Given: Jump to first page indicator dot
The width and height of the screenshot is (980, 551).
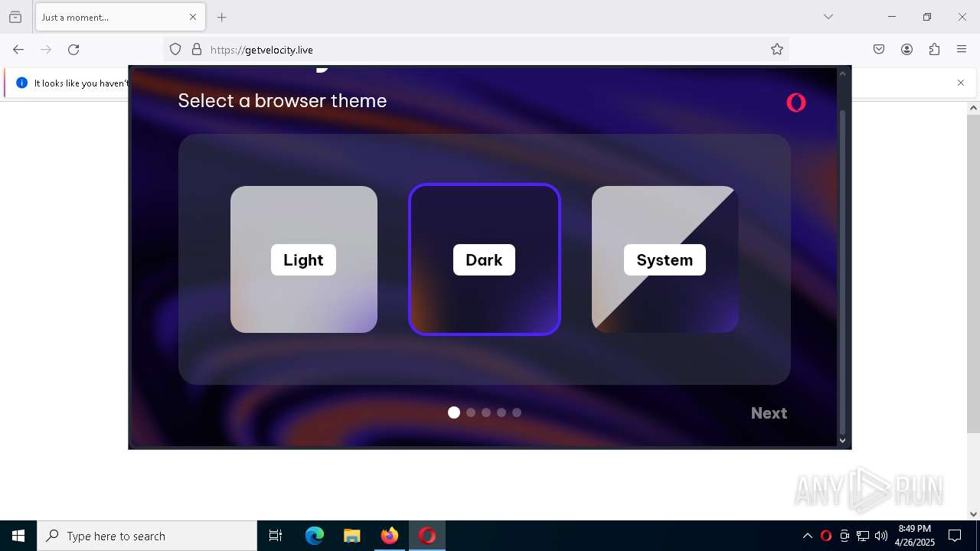Looking at the screenshot, I should (x=454, y=412).
